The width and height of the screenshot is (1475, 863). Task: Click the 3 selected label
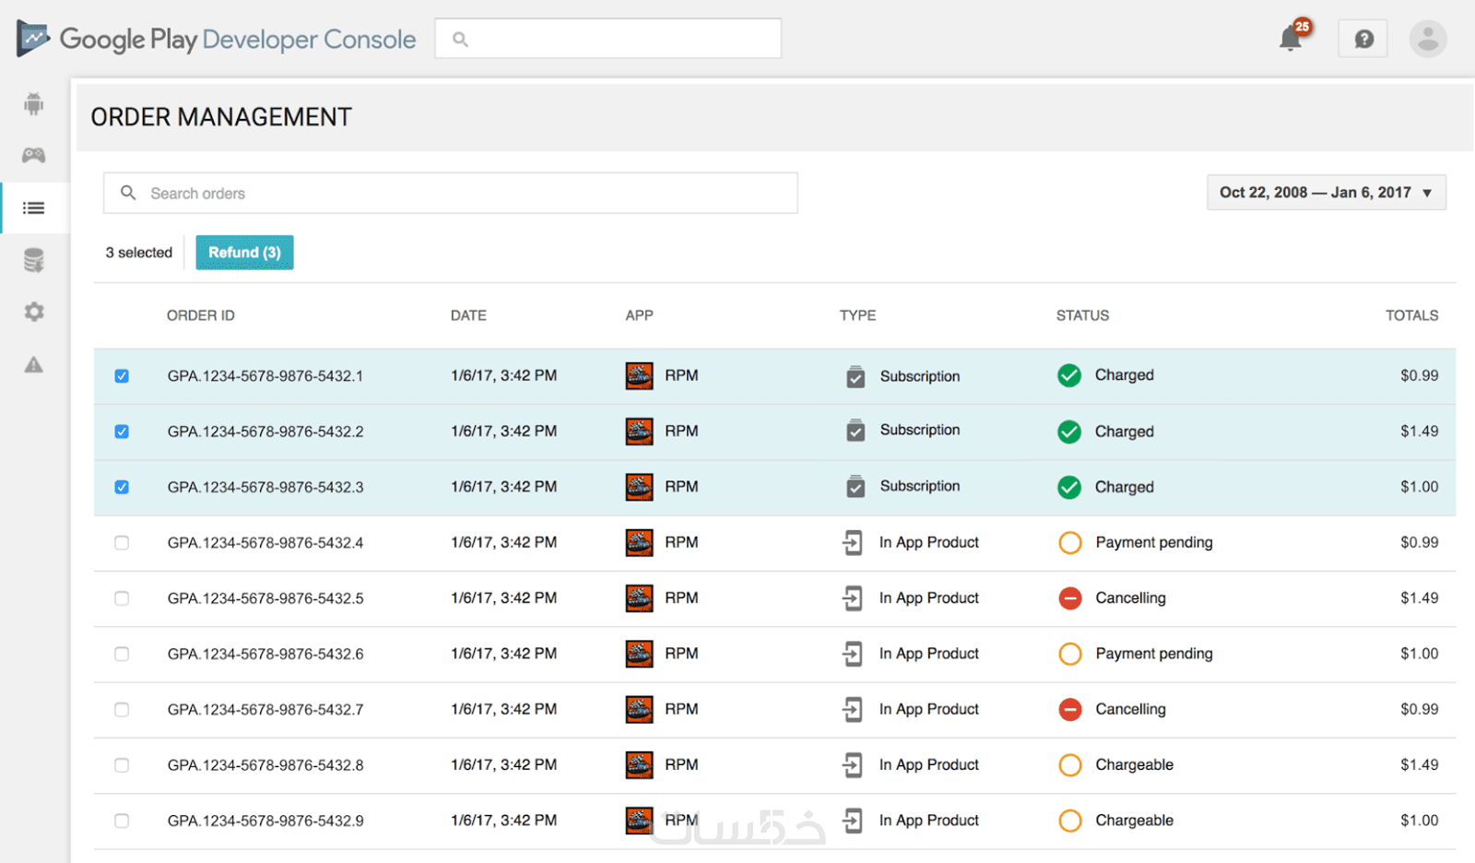point(138,252)
